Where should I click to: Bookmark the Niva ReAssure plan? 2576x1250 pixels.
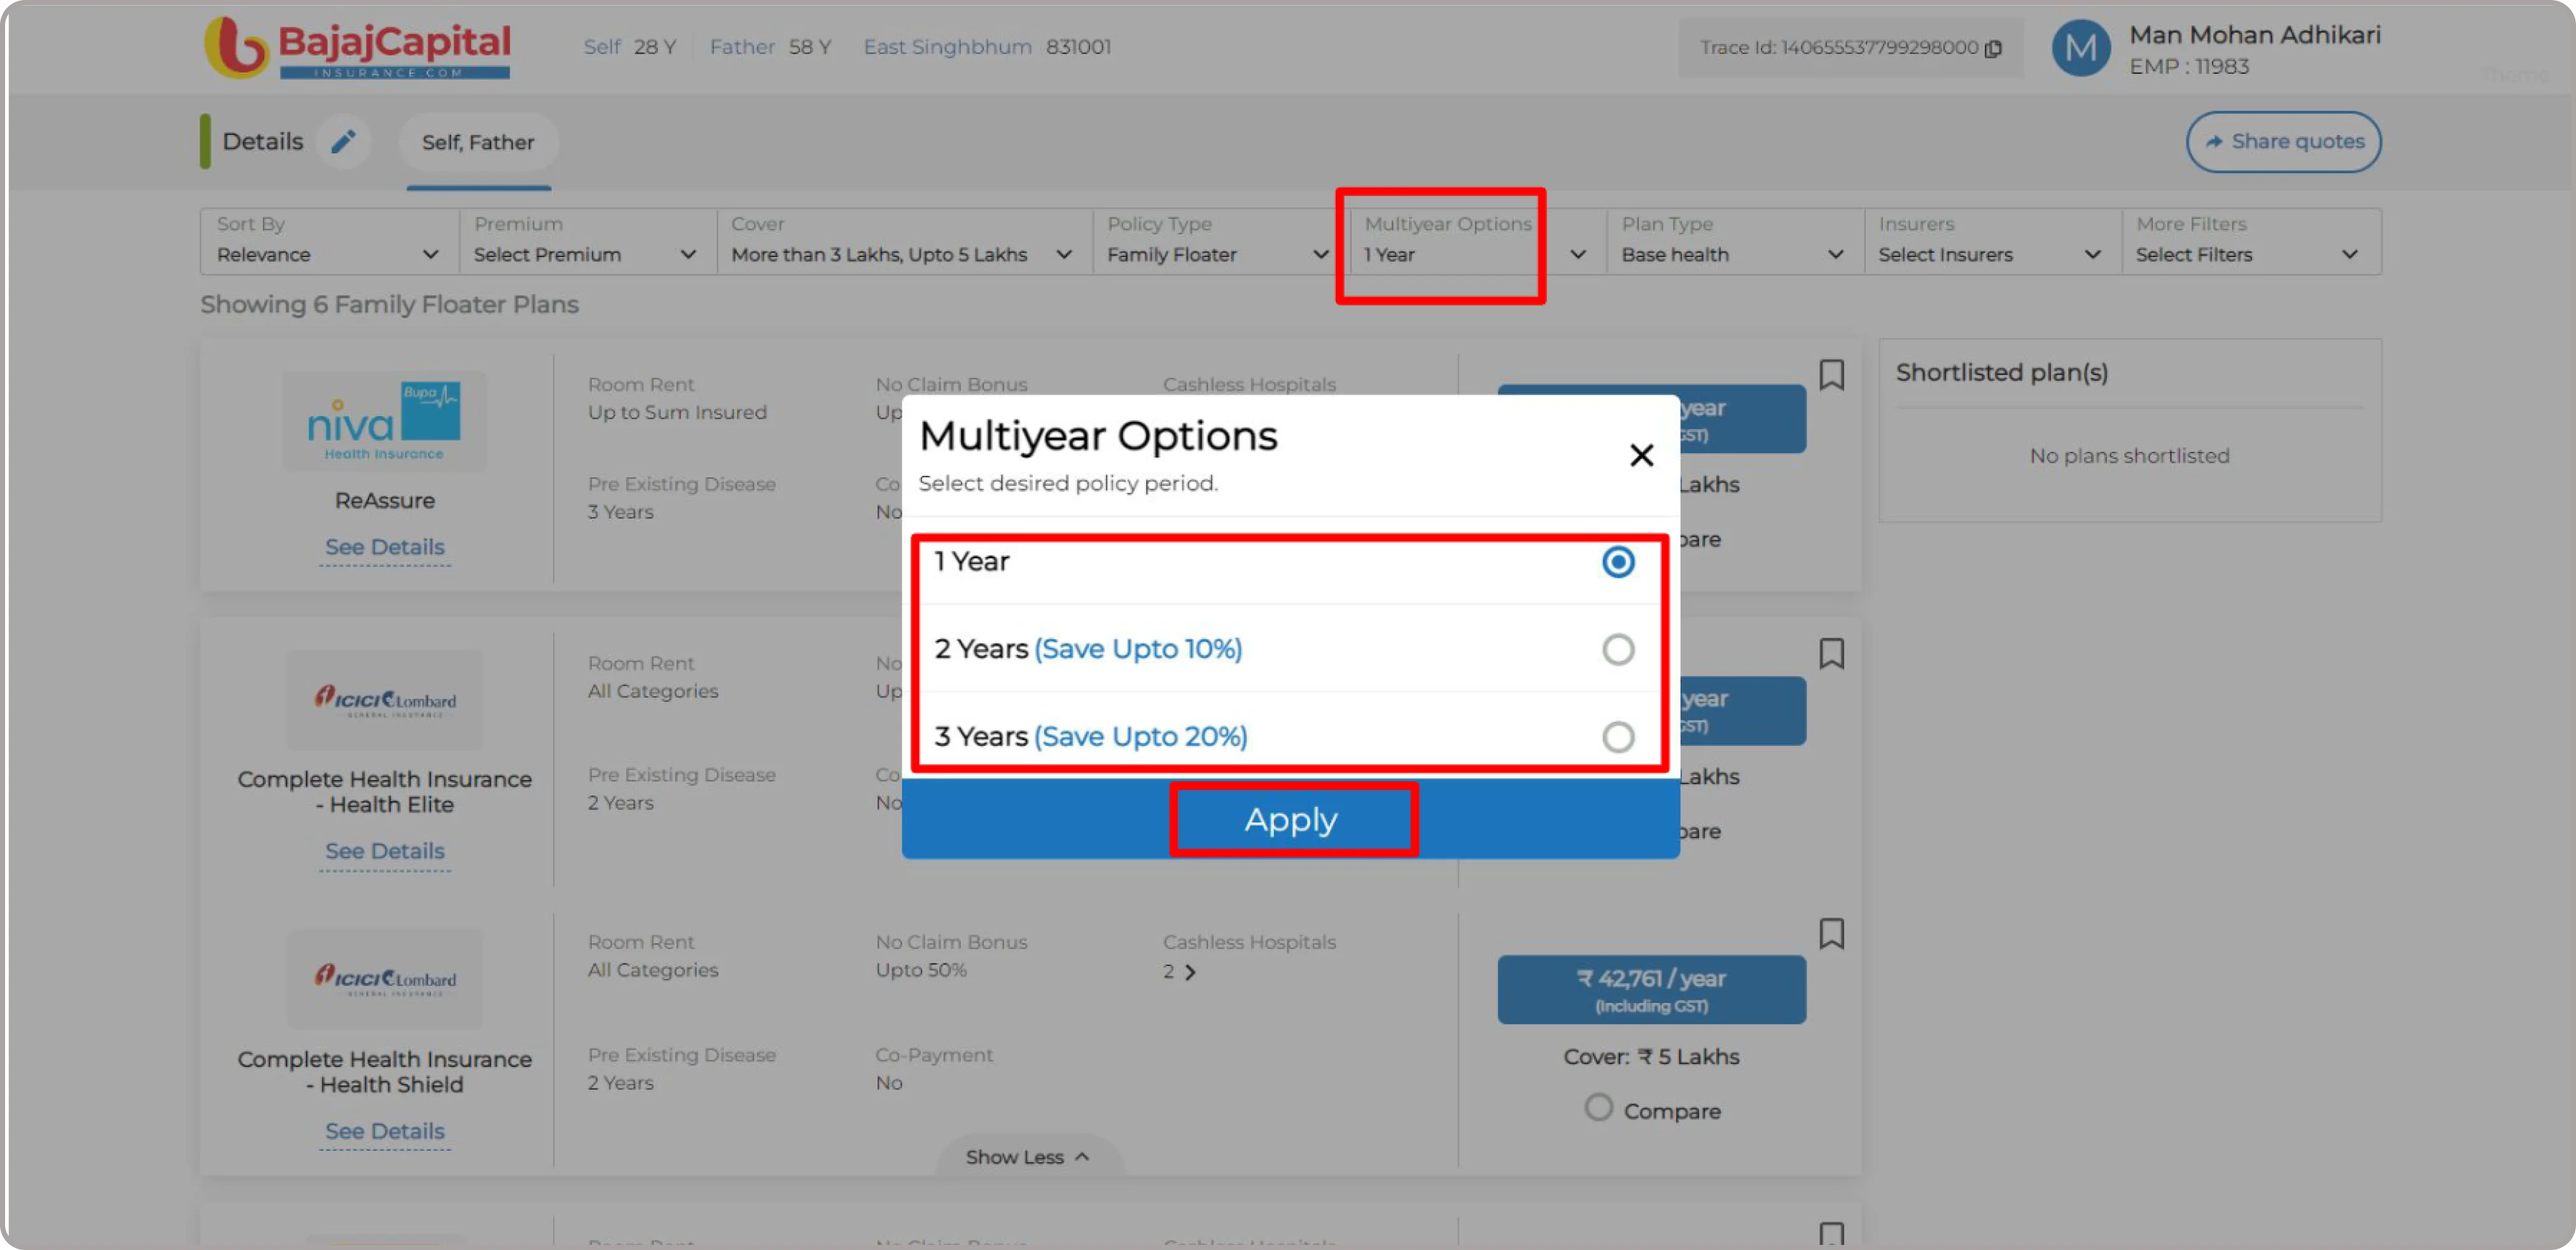(x=1831, y=374)
